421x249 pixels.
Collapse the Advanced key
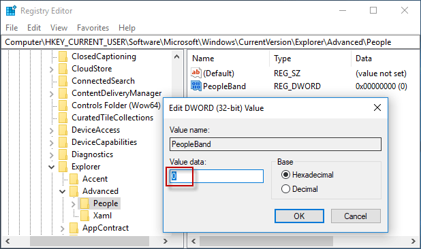coord(62,191)
